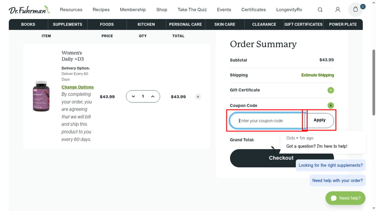
Task: Open the Recipes menu
Action: pyautogui.click(x=101, y=9)
